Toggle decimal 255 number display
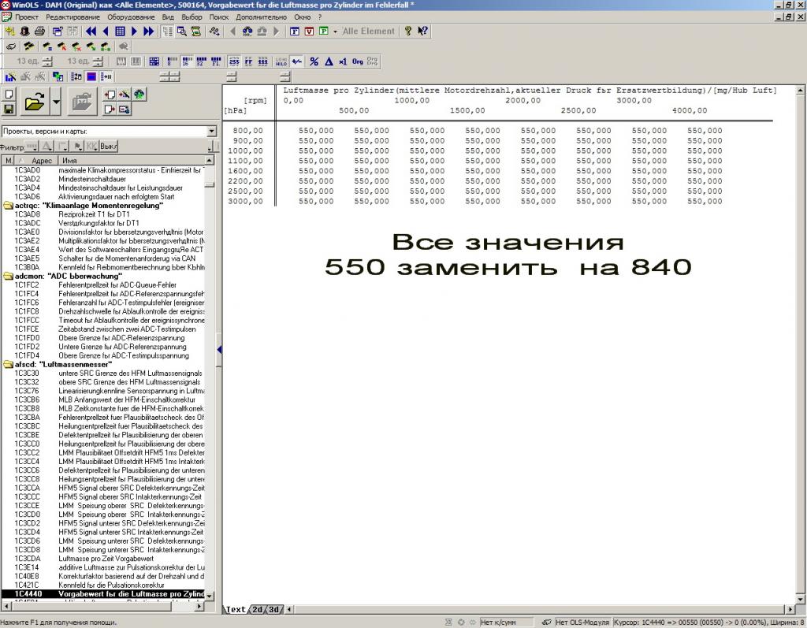 (234, 61)
